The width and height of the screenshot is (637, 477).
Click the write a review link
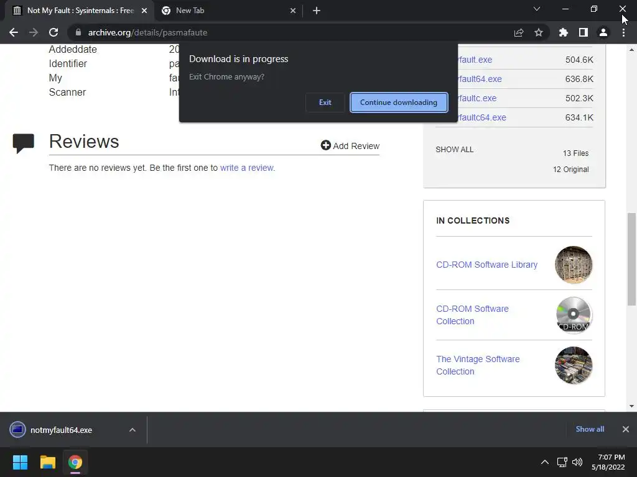246,168
